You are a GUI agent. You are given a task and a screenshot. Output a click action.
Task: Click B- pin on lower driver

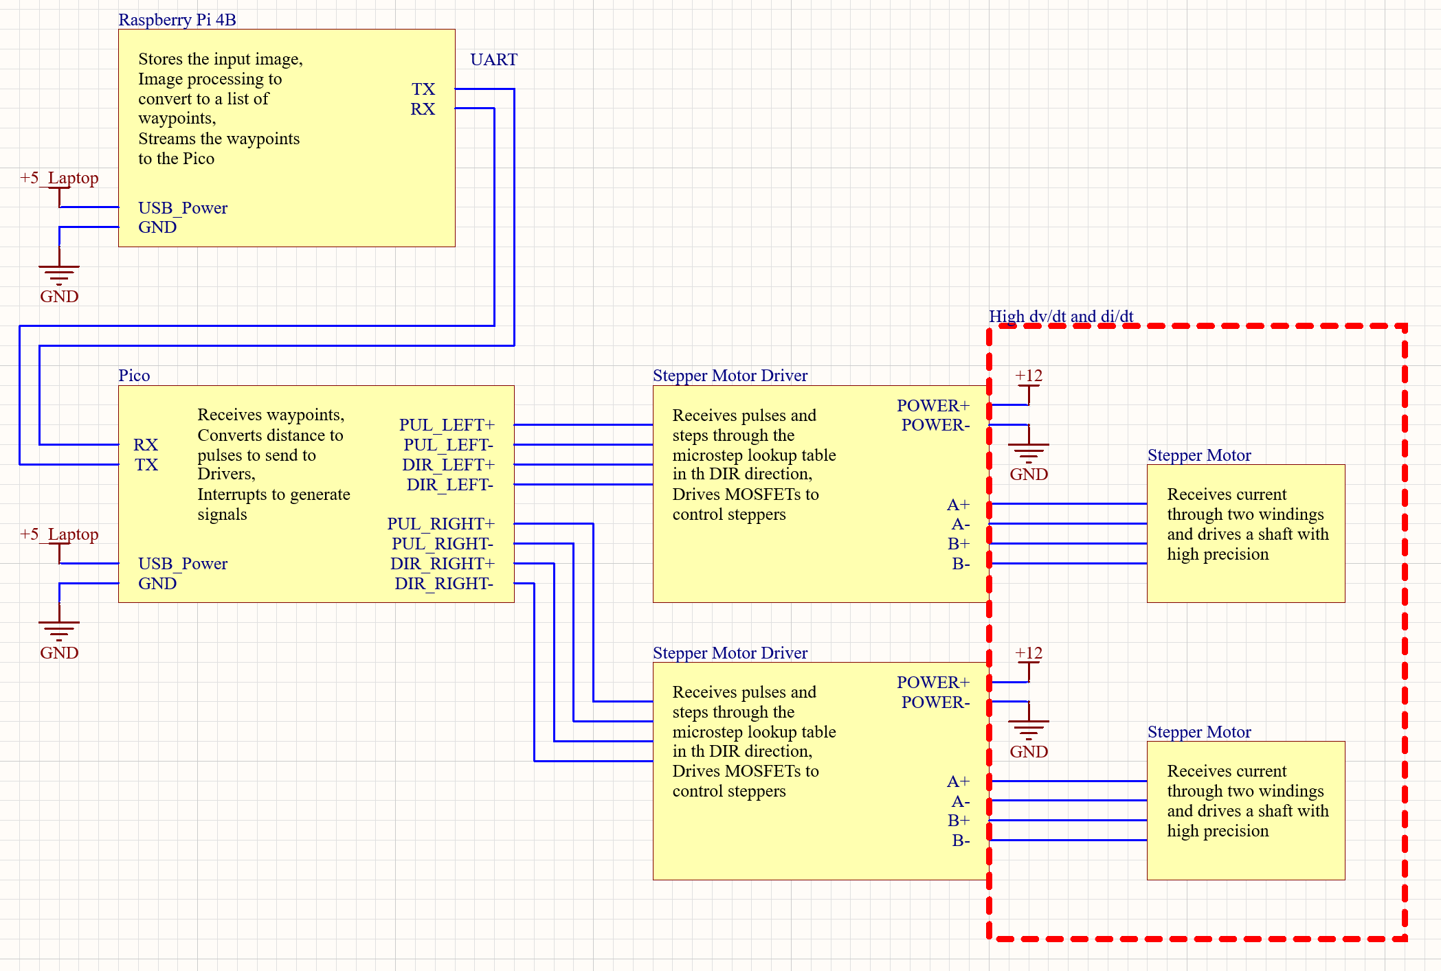coord(961,841)
